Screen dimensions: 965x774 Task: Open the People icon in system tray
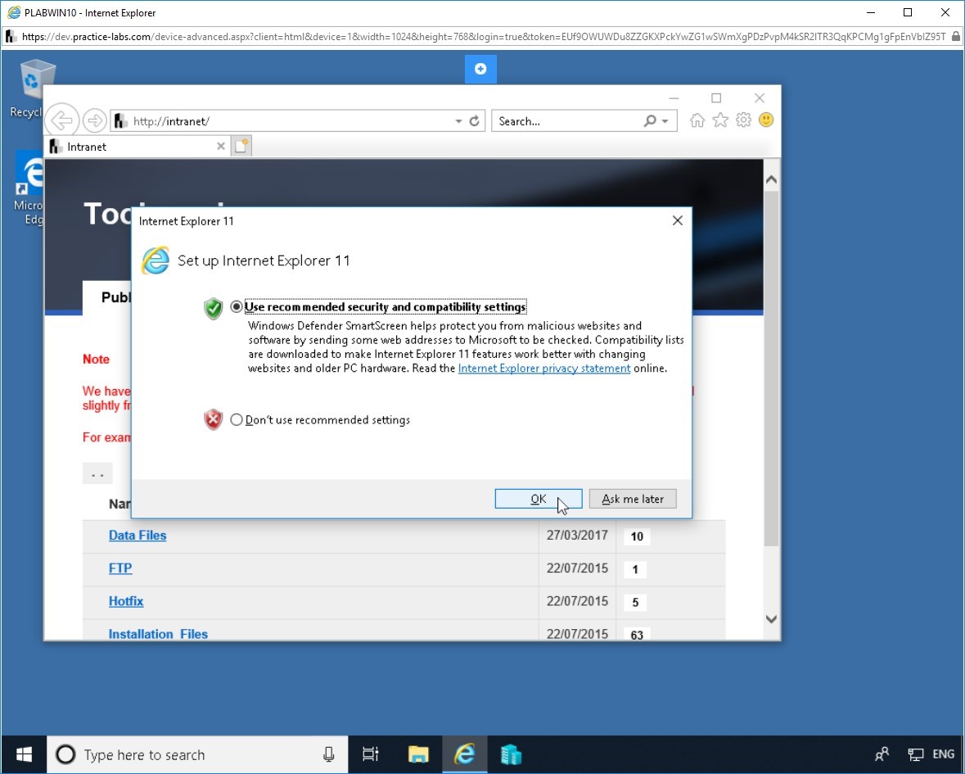click(x=882, y=754)
